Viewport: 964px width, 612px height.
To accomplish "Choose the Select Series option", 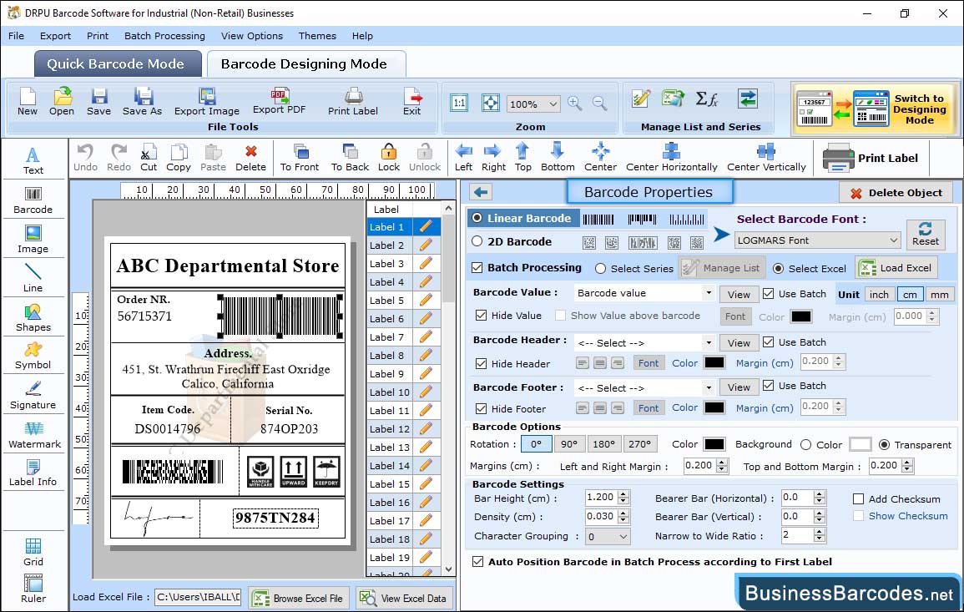I will 601,269.
